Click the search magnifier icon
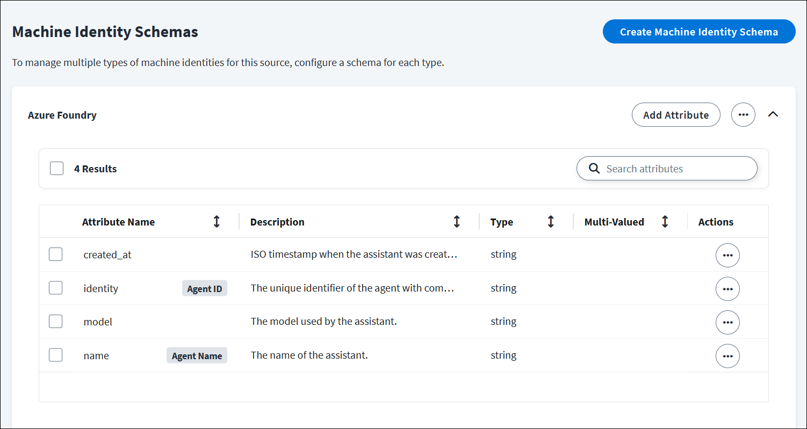807x429 pixels. tap(594, 169)
